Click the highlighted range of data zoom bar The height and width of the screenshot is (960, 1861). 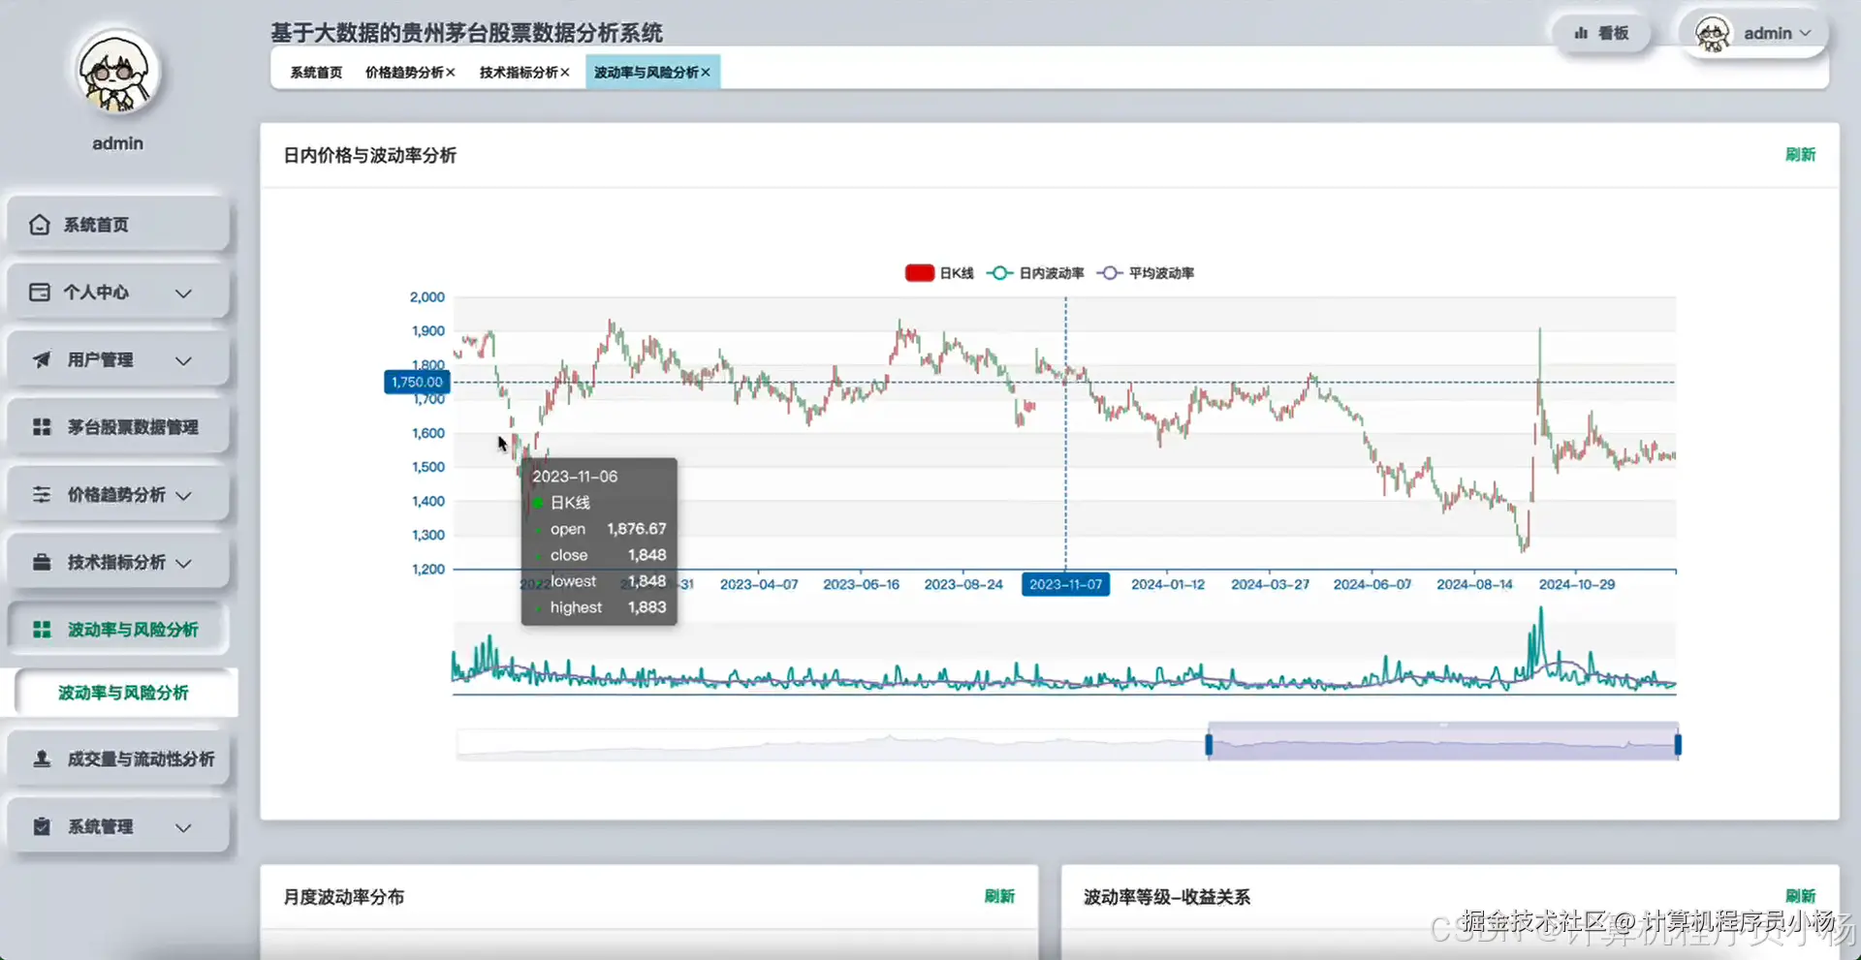[1443, 744]
